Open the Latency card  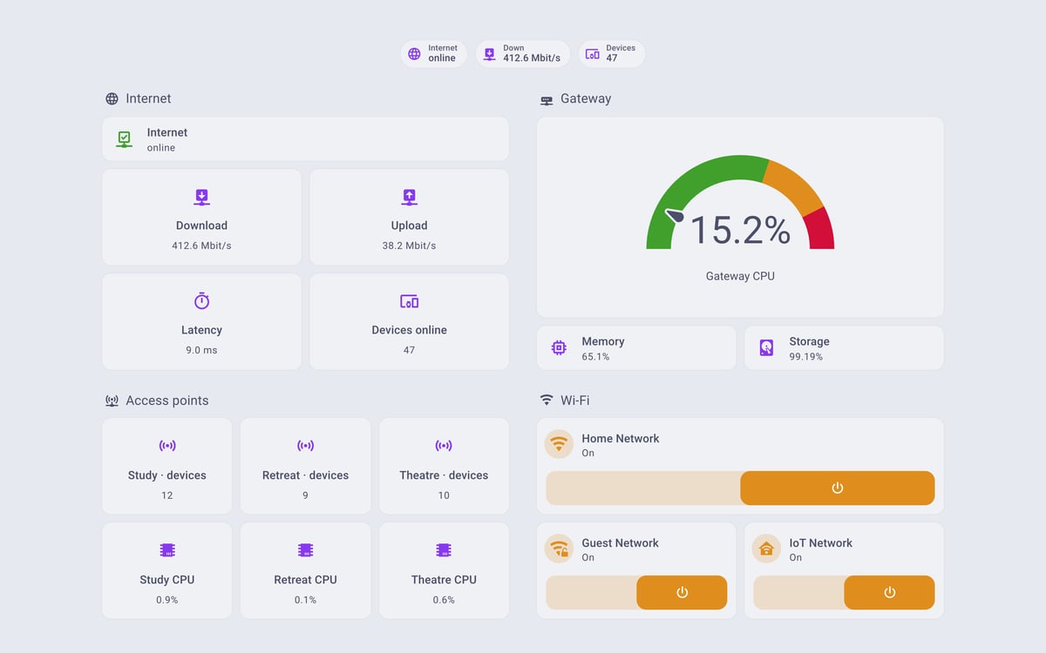tap(201, 321)
